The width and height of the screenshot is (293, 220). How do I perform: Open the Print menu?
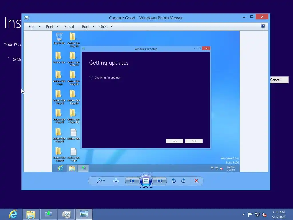point(50,27)
